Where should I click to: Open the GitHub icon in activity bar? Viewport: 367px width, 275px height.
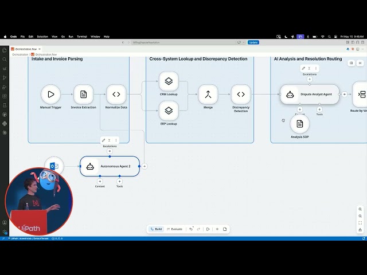[x=4, y=115]
